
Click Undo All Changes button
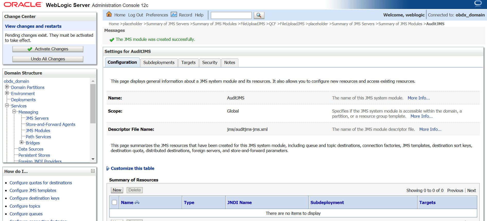point(48,59)
